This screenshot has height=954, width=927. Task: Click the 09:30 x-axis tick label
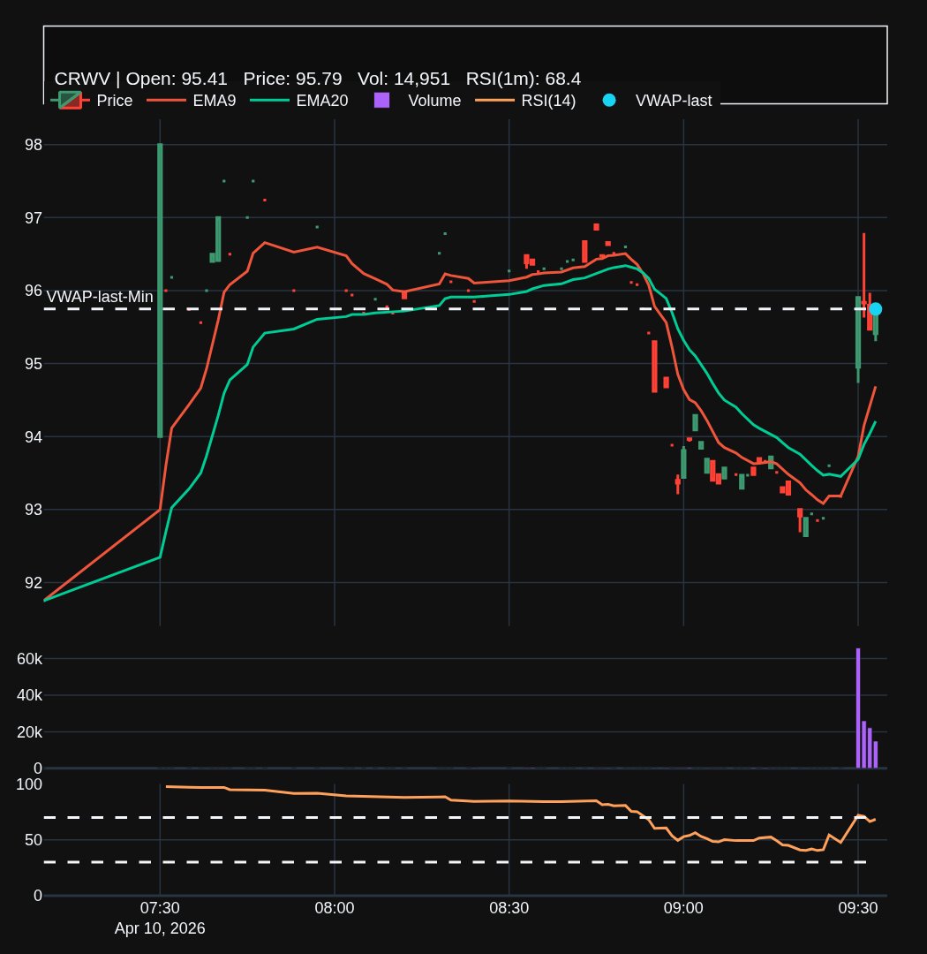[x=858, y=908]
